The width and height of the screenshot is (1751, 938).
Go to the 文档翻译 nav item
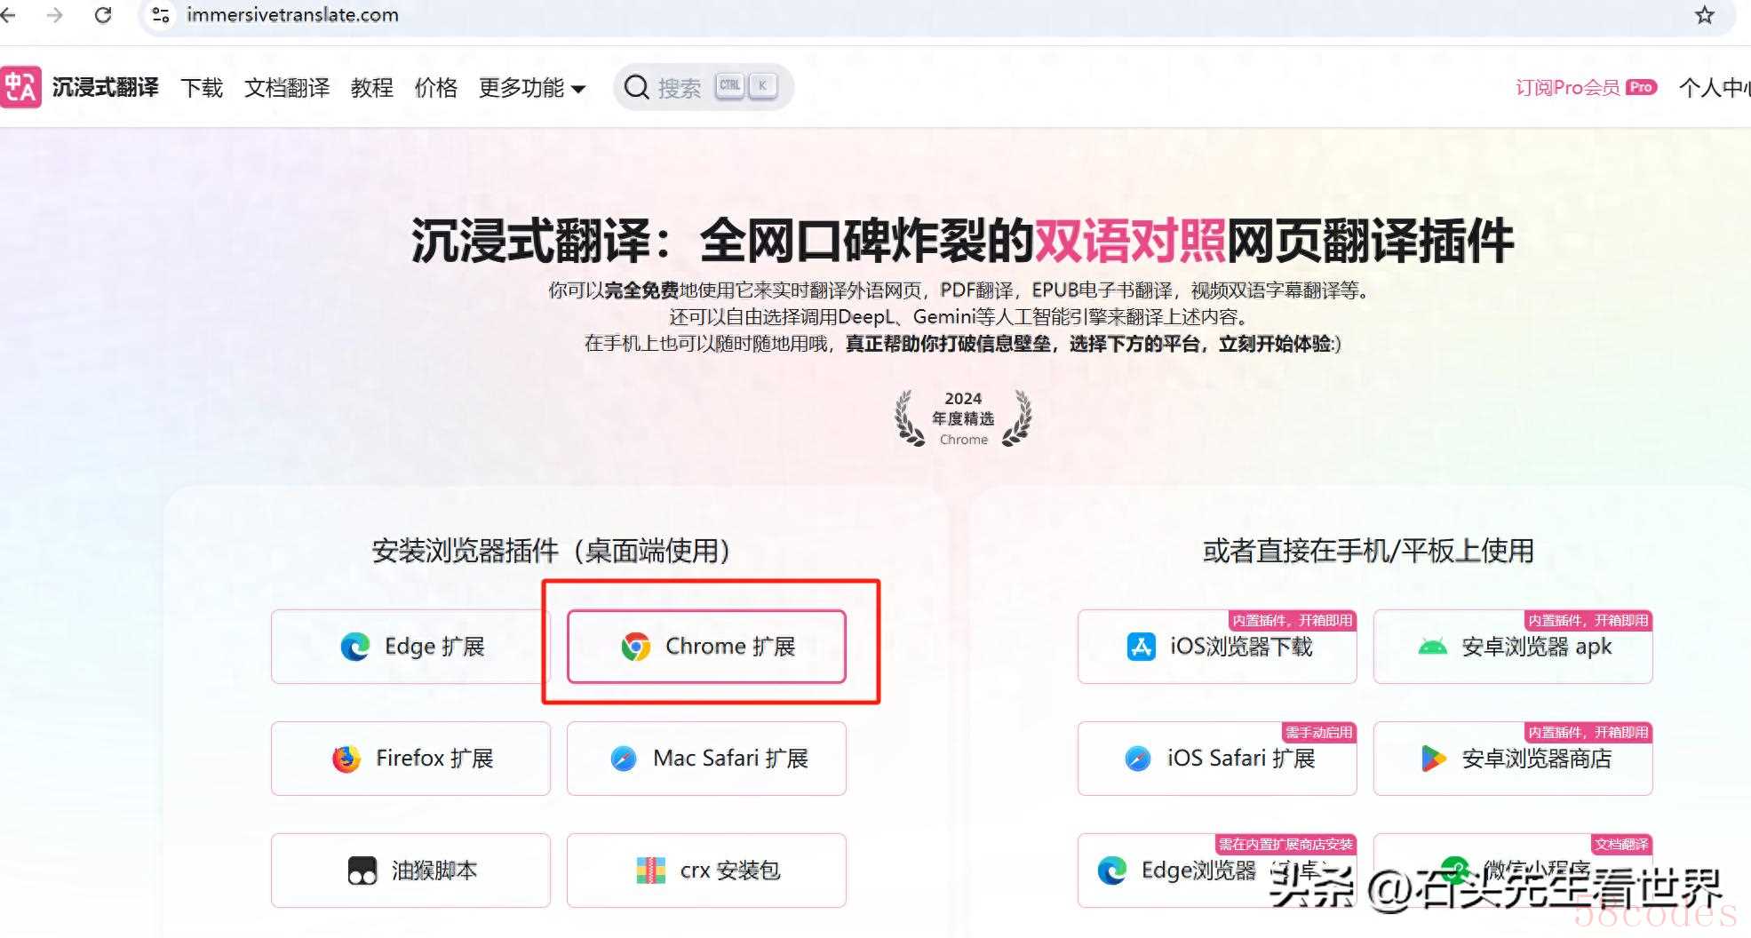pyautogui.click(x=287, y=88)
